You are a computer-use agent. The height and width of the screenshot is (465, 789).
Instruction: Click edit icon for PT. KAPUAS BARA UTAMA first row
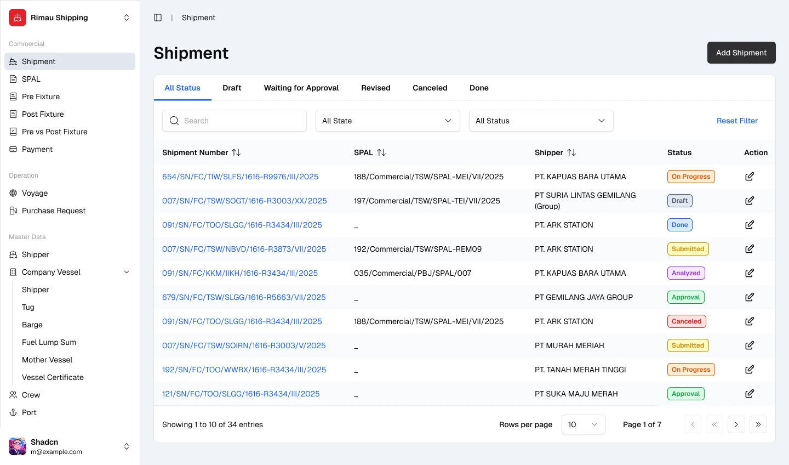point(750,177)
